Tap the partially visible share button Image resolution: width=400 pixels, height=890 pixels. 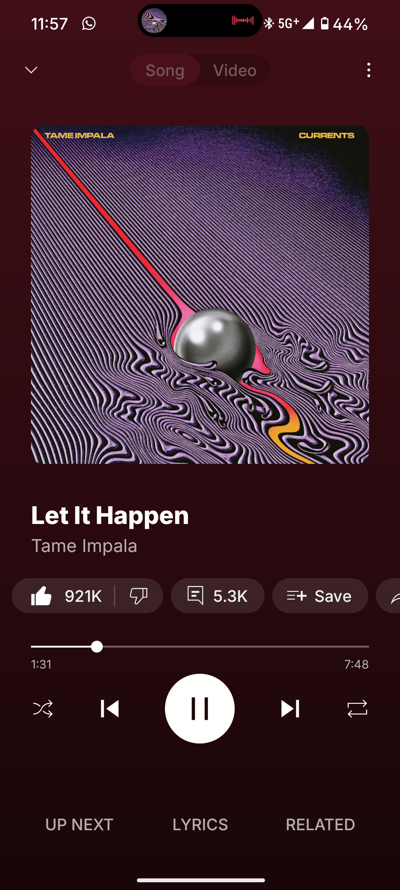coord(388,596)
